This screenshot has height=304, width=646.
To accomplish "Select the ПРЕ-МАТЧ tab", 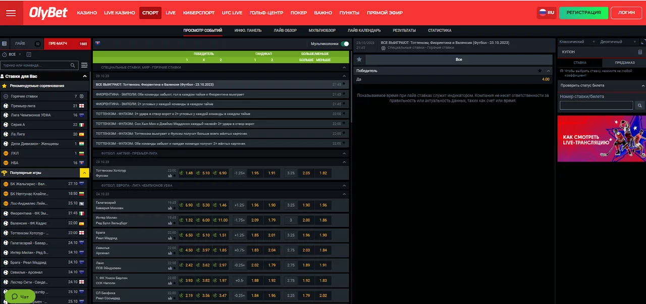I will coord(68,44).
